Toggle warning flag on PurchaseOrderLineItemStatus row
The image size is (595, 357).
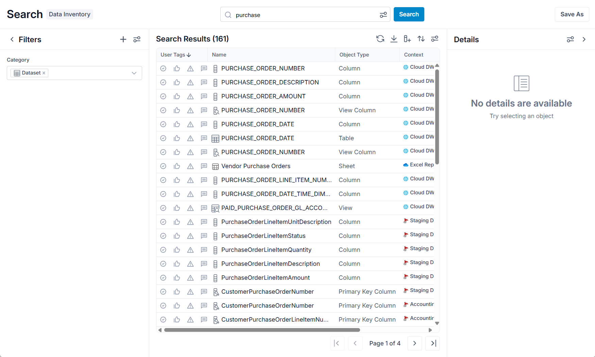pos(190,236)
